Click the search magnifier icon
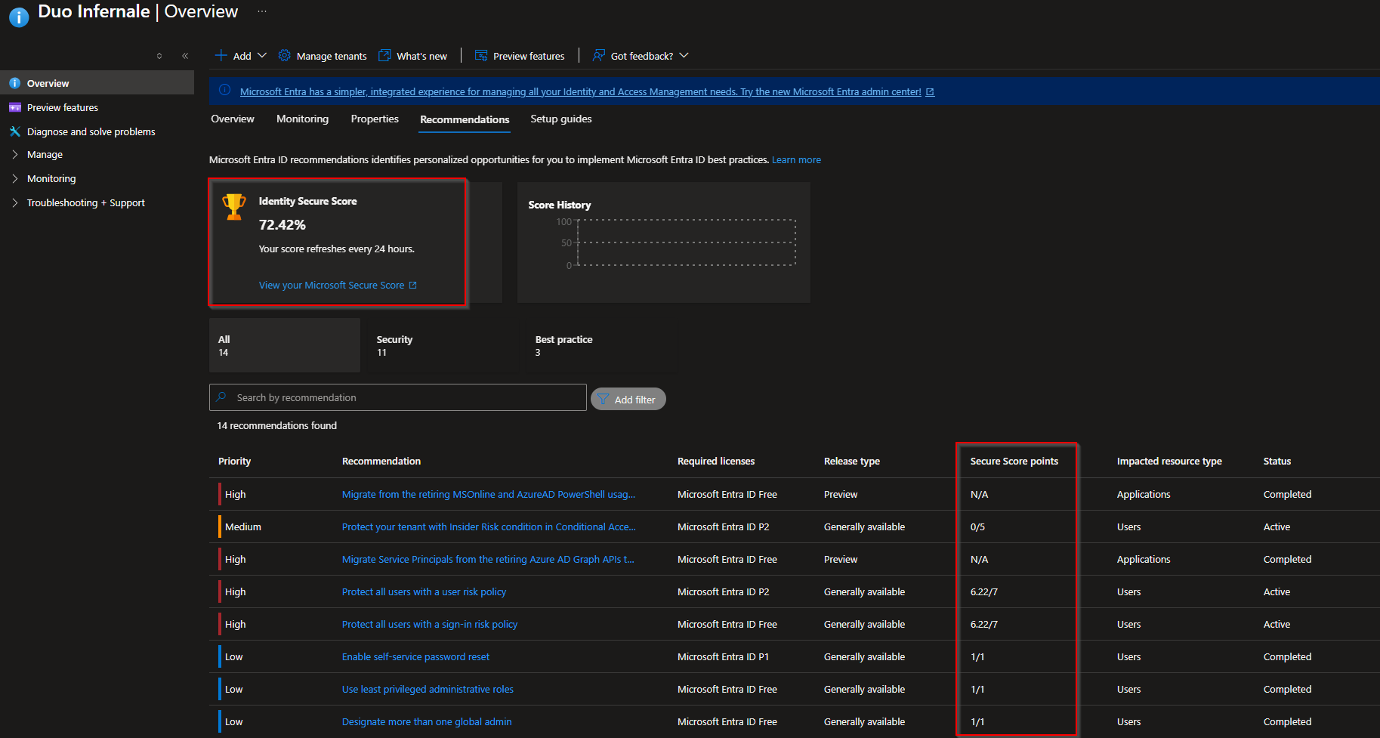The height and width of the screenshot is (738, 1380). pos(221,397)
